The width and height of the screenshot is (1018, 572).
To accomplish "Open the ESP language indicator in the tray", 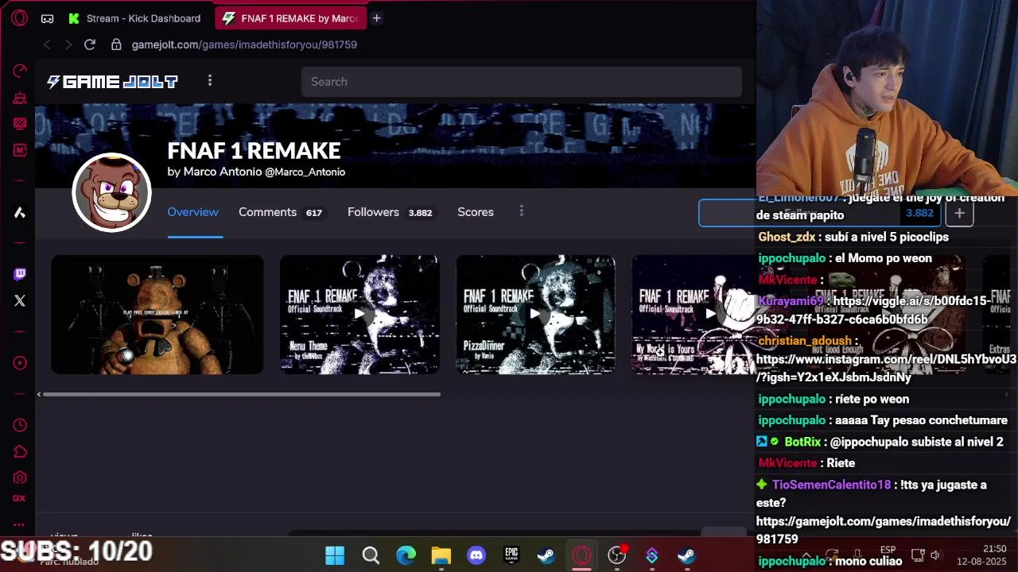I will point(888,550).
